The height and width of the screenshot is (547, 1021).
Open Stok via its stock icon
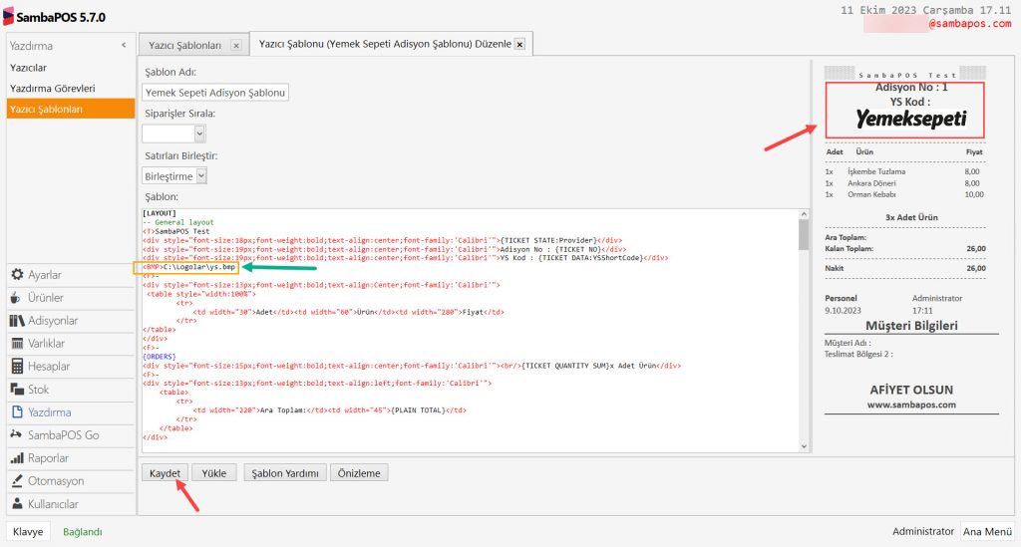coord(17,389)
